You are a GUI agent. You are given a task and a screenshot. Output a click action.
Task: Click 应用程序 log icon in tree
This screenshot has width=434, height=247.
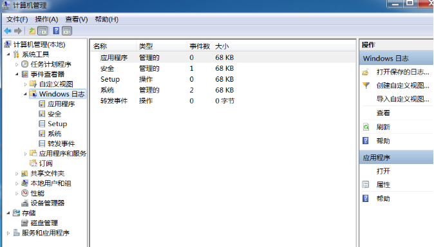pyautogui.click(x=42, y=104)
